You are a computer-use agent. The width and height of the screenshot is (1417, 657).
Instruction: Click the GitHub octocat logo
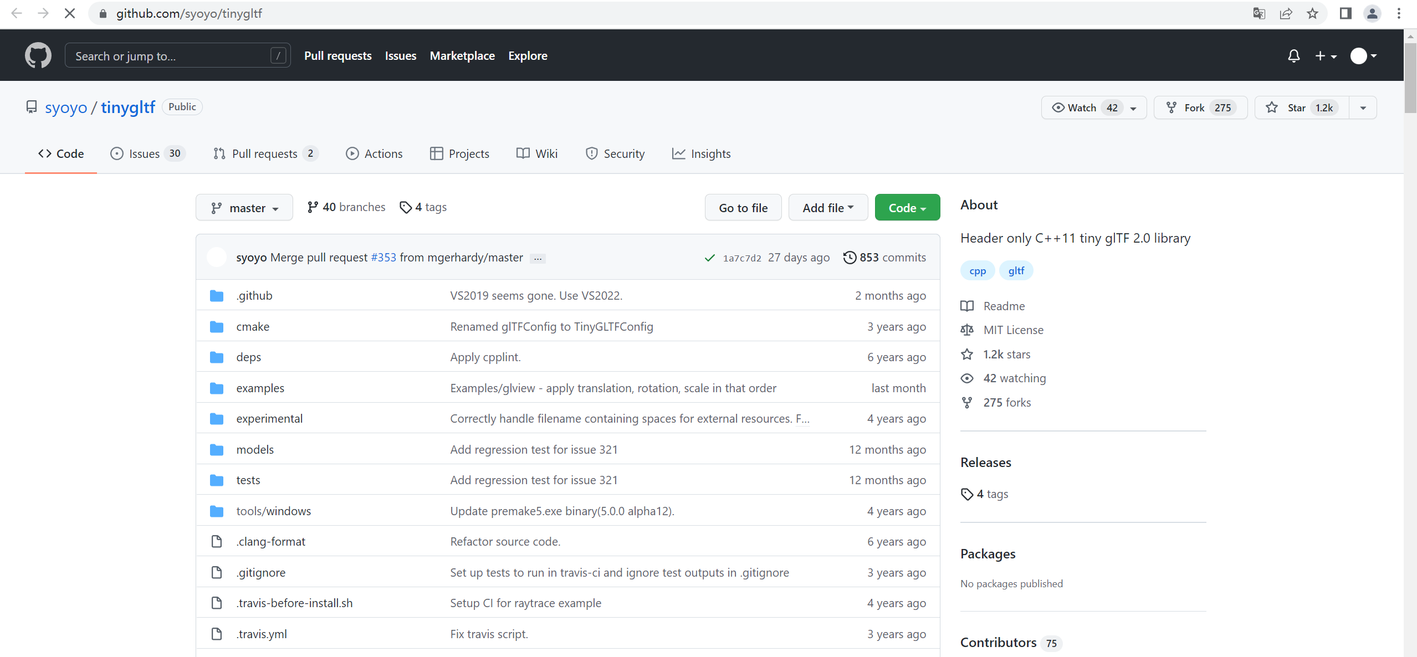(x=38, y=55)
